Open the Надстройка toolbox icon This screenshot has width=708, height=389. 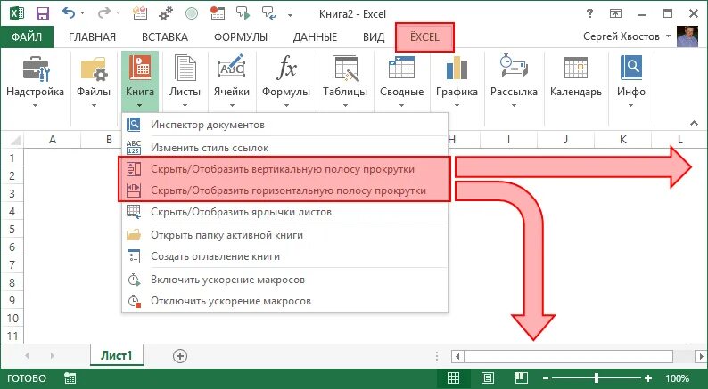(x=36, y=69)
